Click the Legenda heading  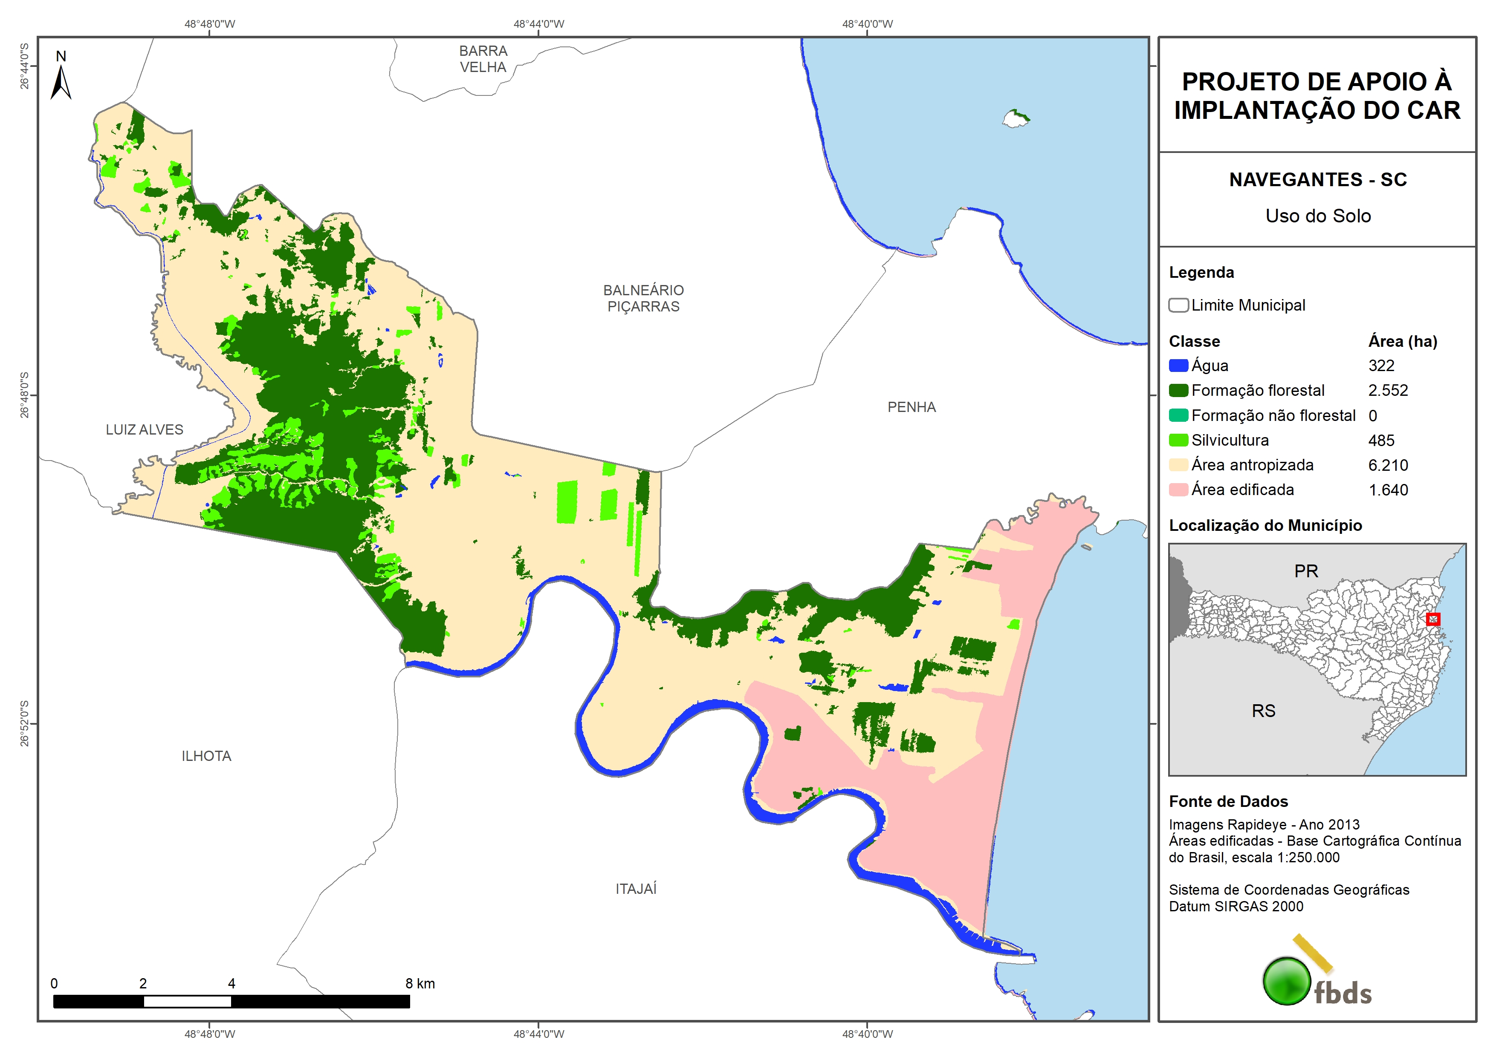tap(1201, 273)
